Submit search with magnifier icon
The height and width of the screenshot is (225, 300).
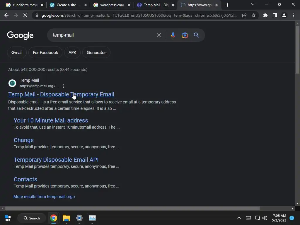(196, 35)
